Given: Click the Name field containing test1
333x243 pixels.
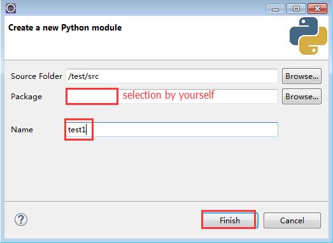Looking at the screenshot, I should coord(172,129).
